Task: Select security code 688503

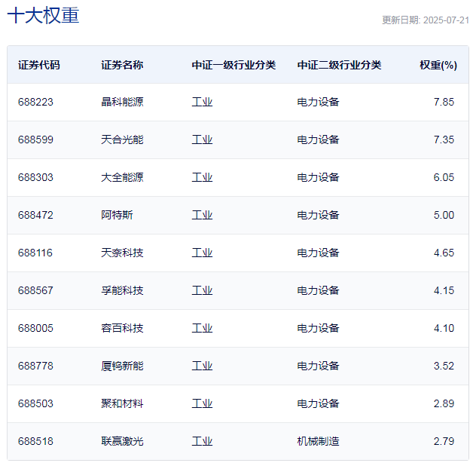Action: click(35, 403)
